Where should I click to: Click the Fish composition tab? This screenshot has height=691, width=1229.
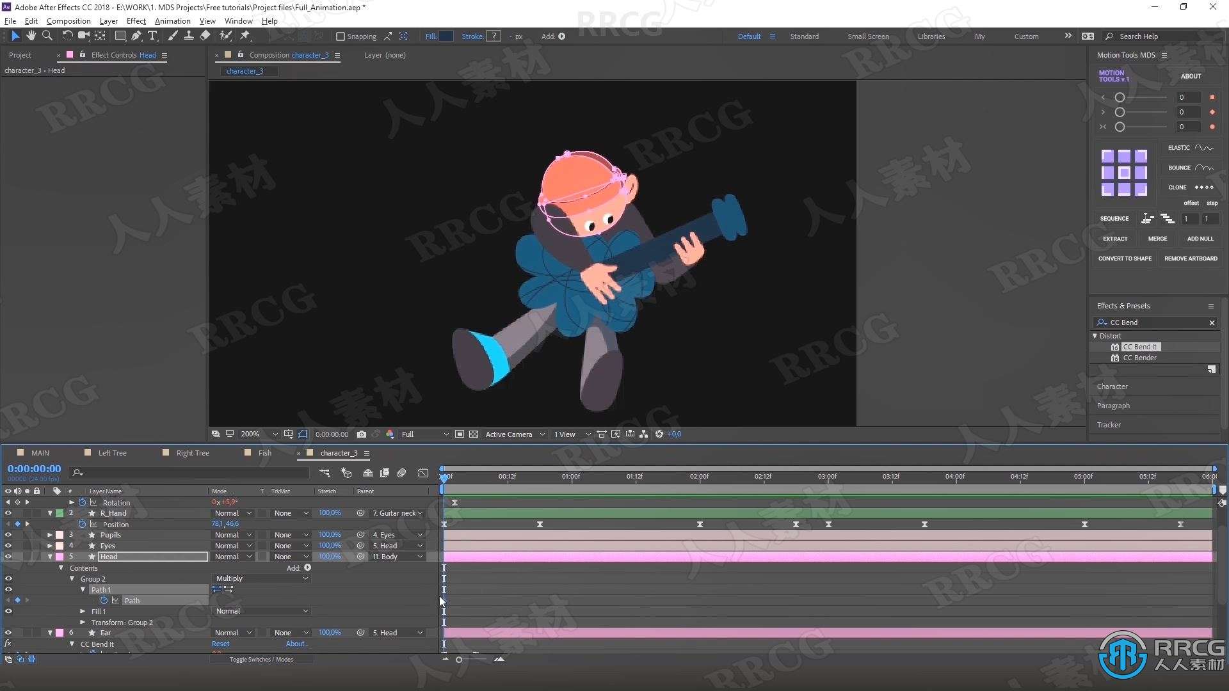pyautogui.click(x=266, y=453)
